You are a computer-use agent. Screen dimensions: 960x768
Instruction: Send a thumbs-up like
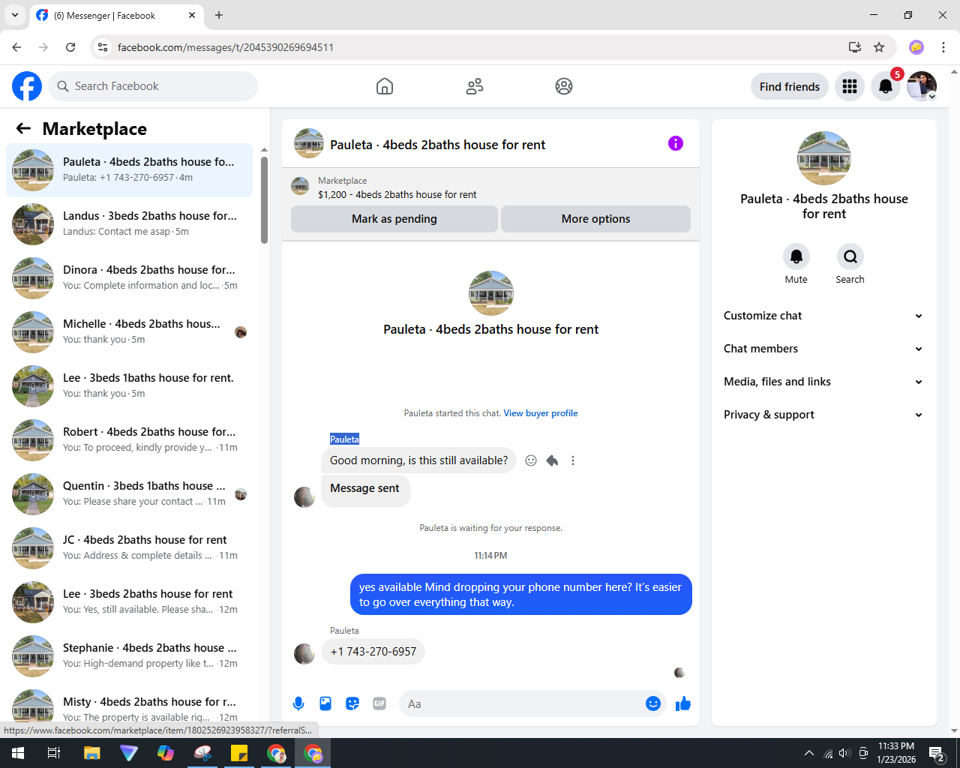[683, 703]
